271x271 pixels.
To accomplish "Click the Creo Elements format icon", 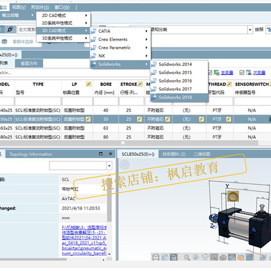I will (93, 39).
